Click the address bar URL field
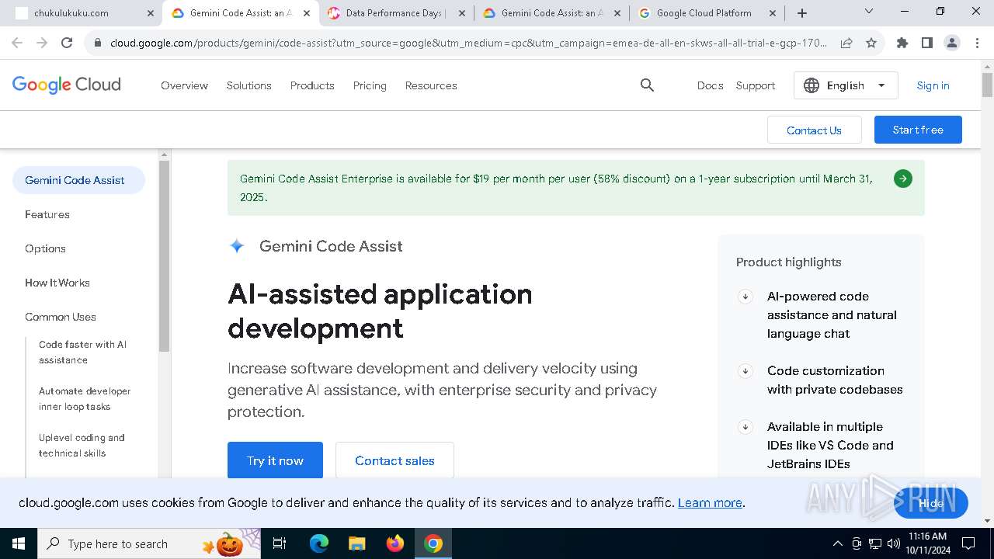This screenshot has height=559, width=994. pos(468,43)
